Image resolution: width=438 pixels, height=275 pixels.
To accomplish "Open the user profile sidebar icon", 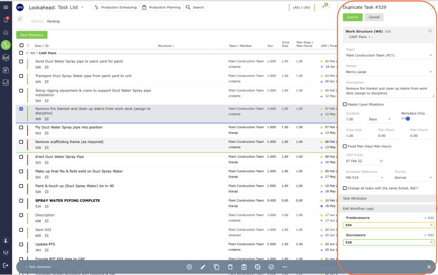I will 6,240.
